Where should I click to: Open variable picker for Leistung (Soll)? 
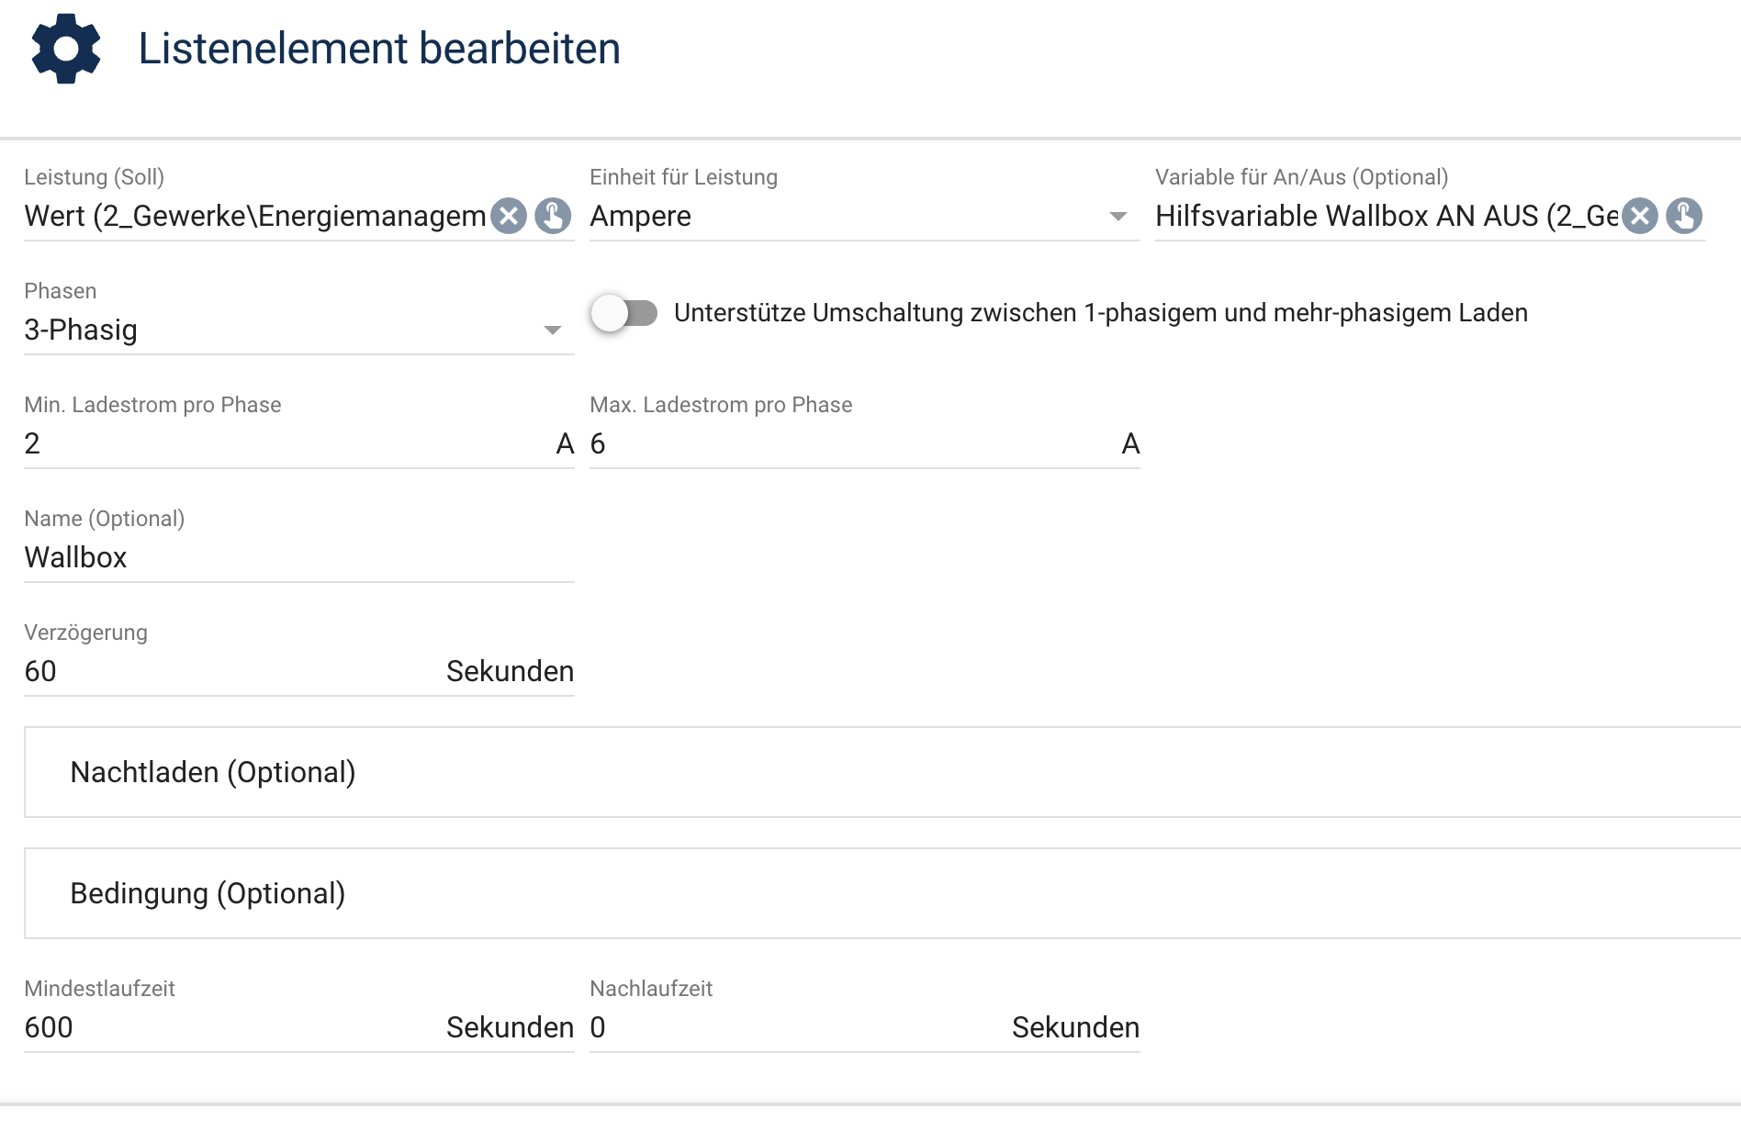click(x=553, y=217)
